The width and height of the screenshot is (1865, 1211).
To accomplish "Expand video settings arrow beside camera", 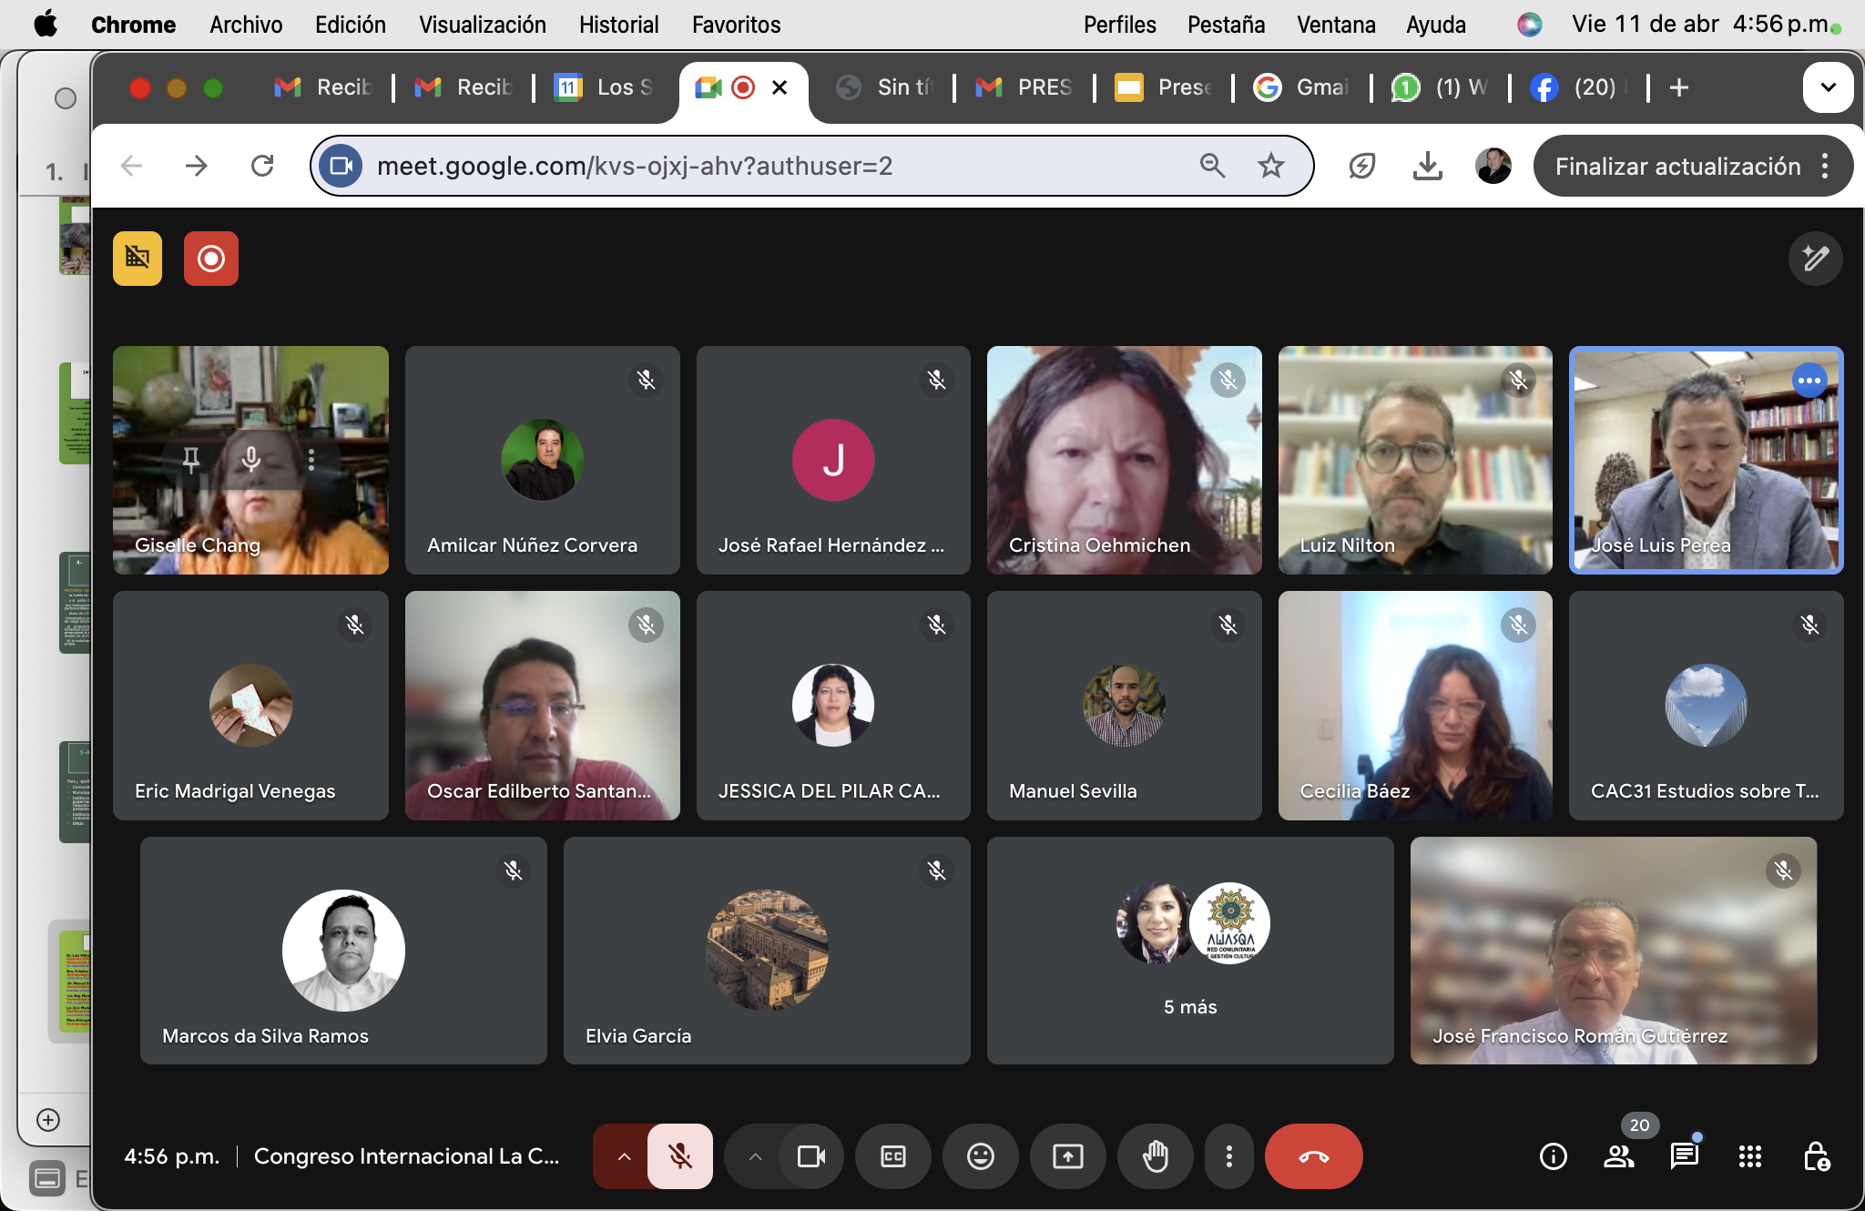I will pos(755,1156).
